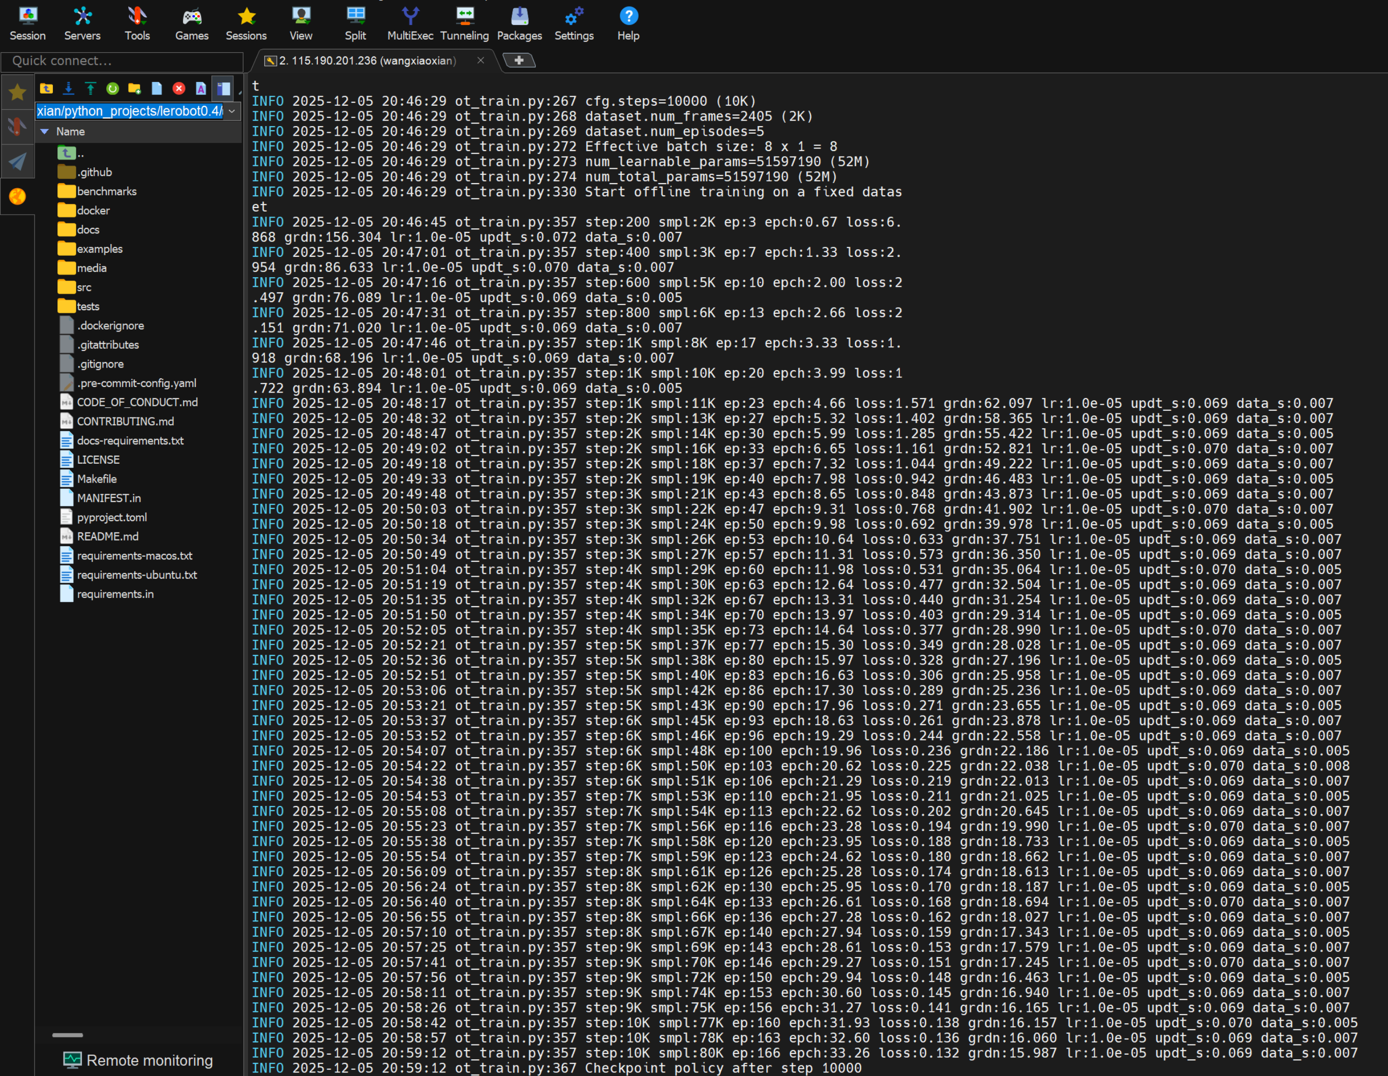Open the src folder
Viewport: 1388px width, 1076px height.
click(x=83, y=287)
